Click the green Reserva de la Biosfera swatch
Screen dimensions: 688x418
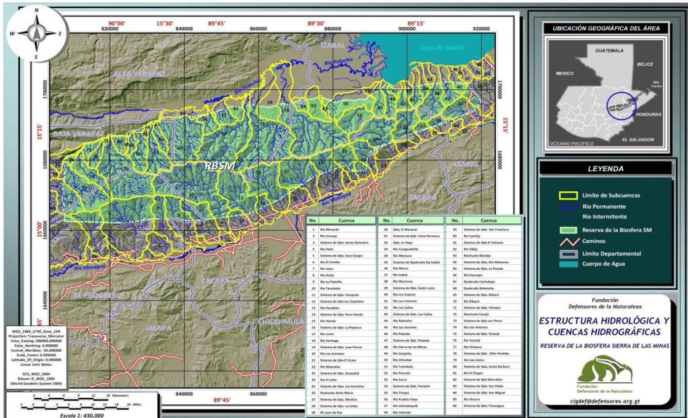click(x=568, y=229)
